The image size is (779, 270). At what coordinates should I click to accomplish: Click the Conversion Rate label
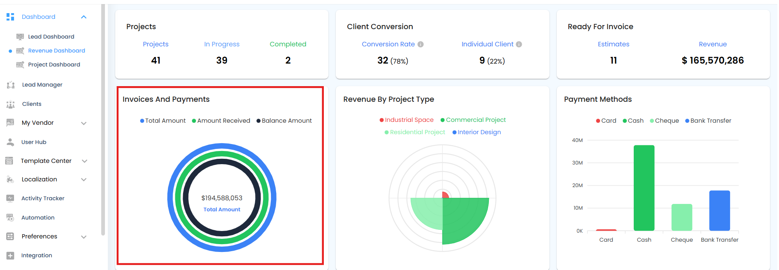pyautogui.click(x=388, y=44)
